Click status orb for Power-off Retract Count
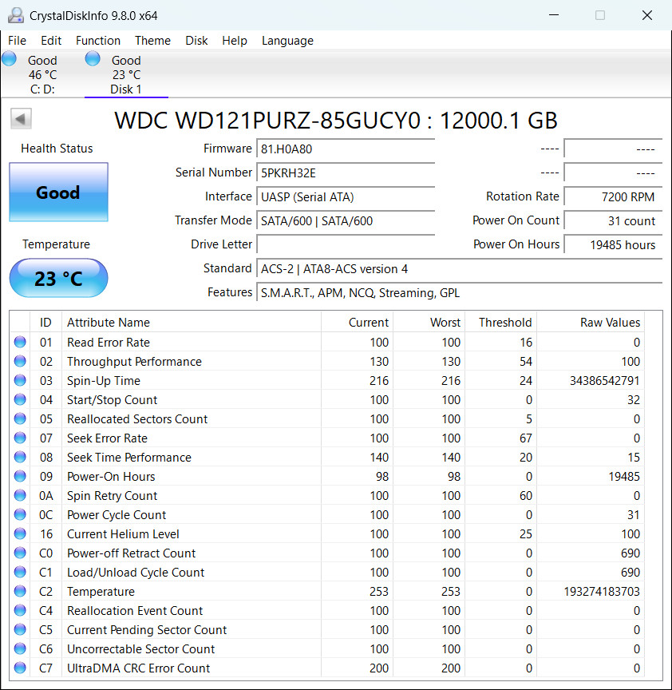The width and height of the screenshot is (672, 690). click(20, 553)
